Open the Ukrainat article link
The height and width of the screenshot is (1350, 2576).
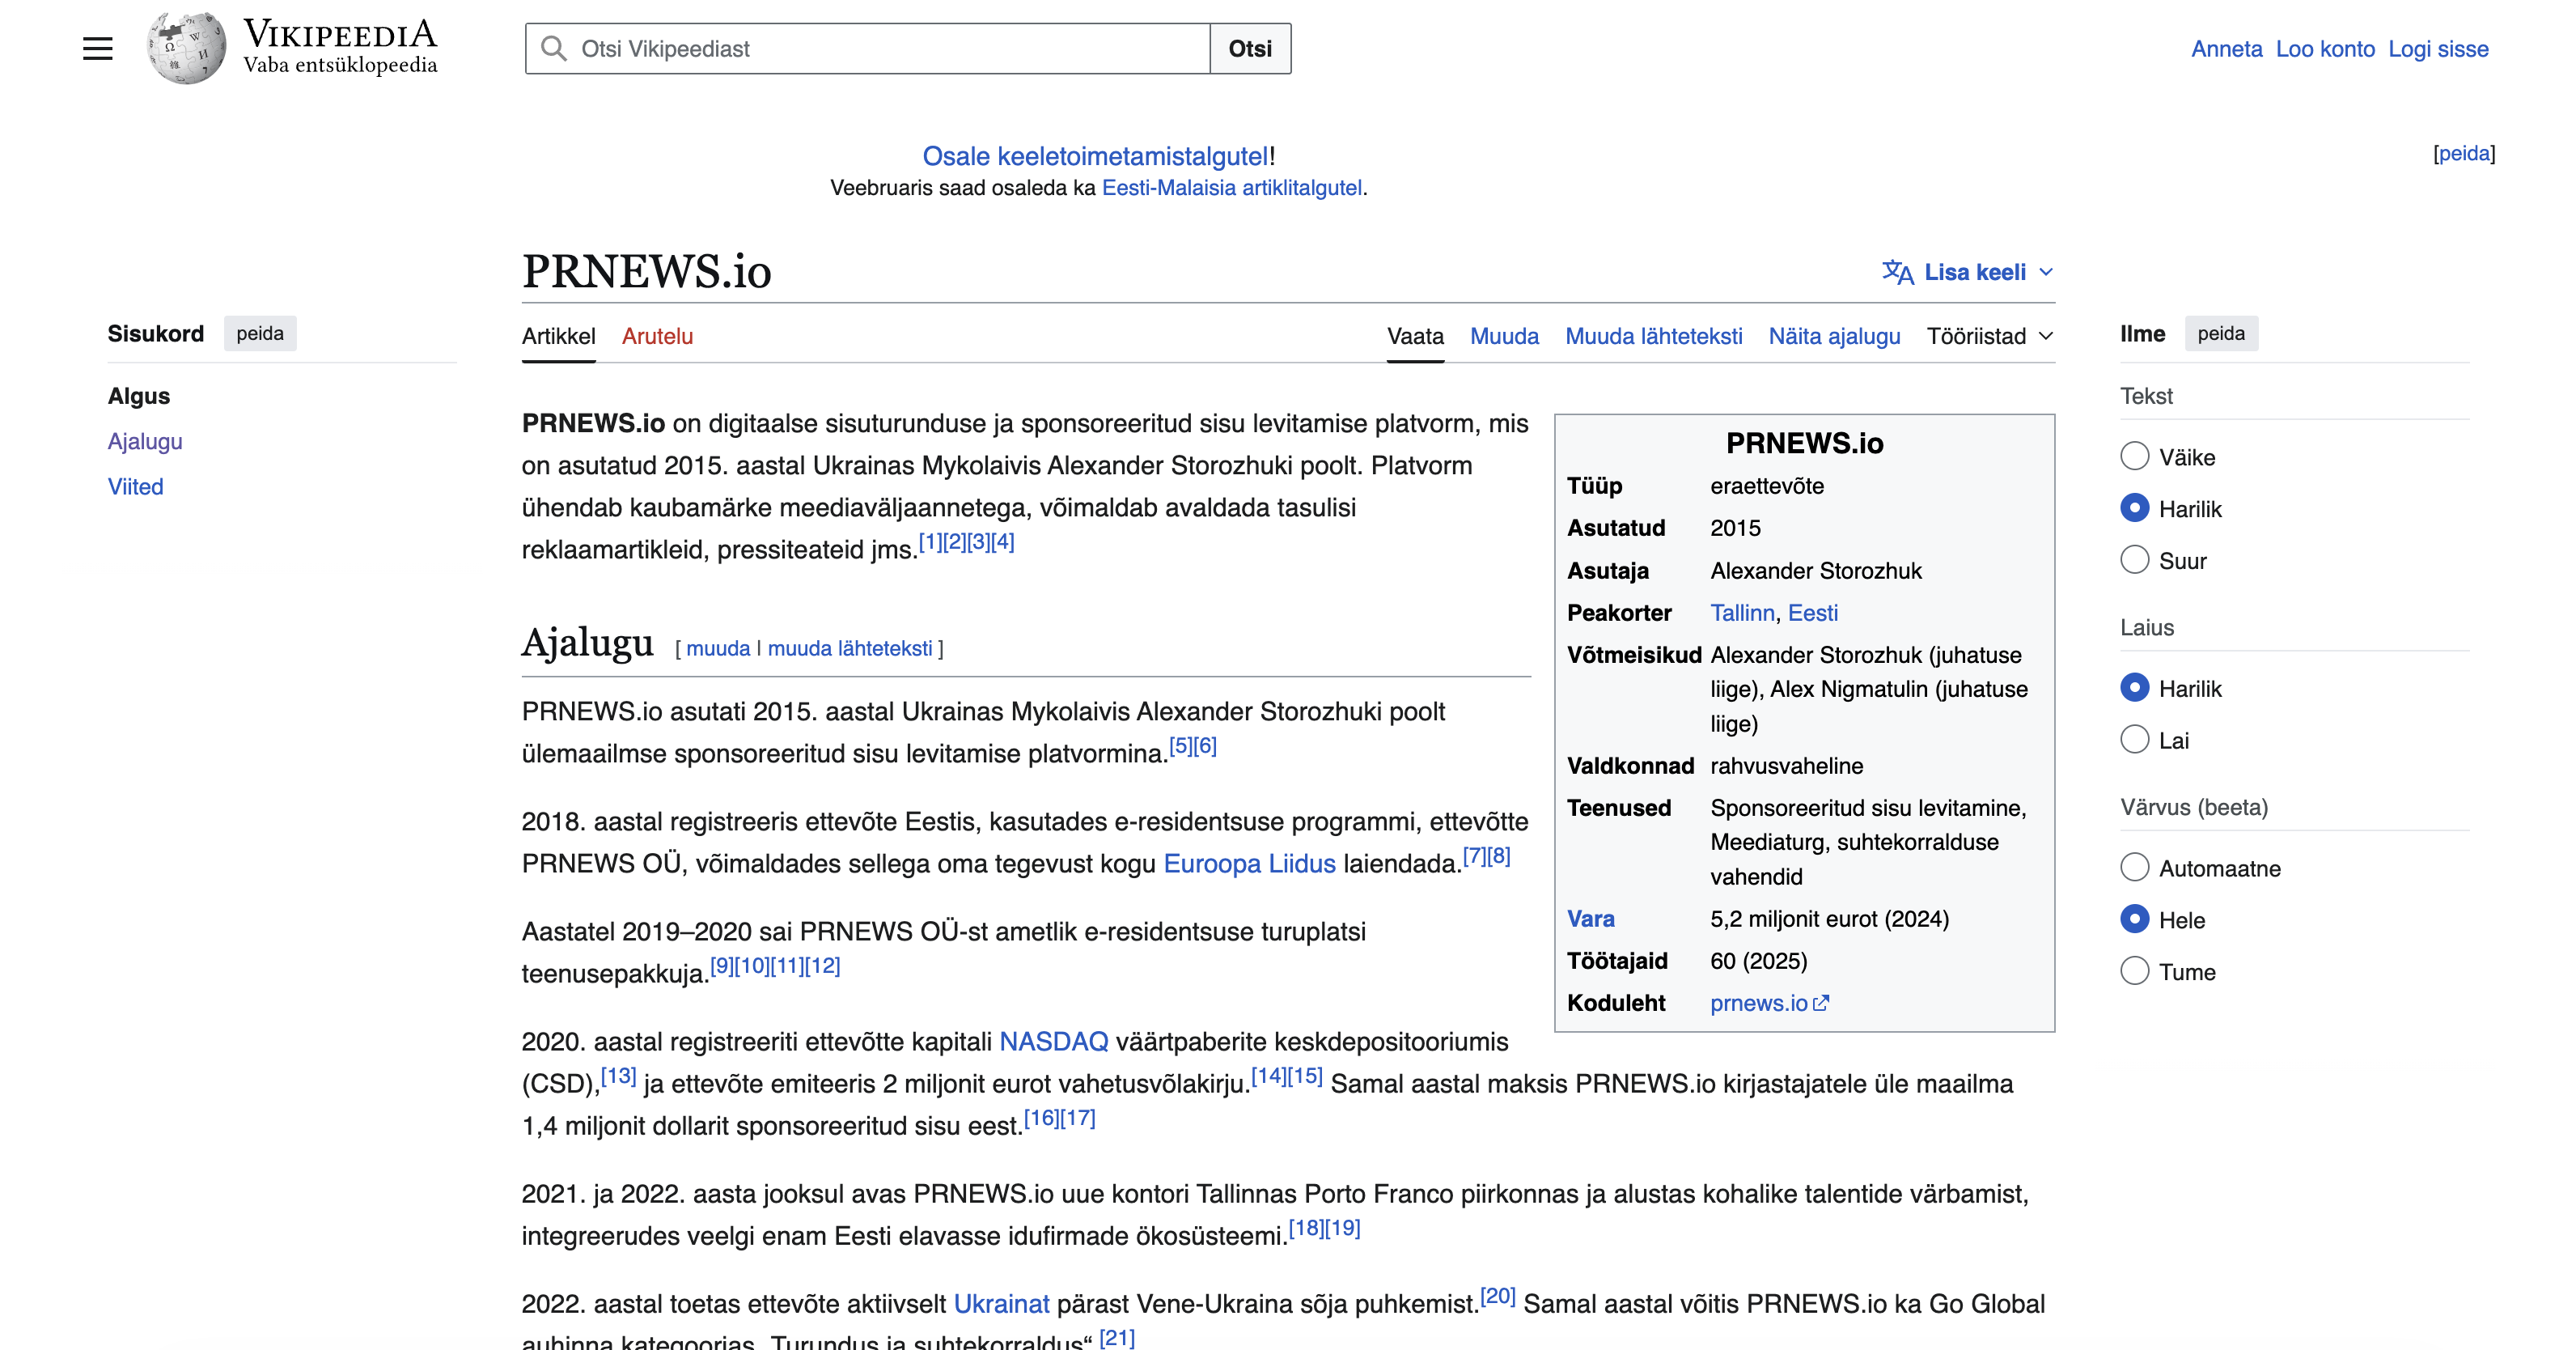coord(1001,1304)
